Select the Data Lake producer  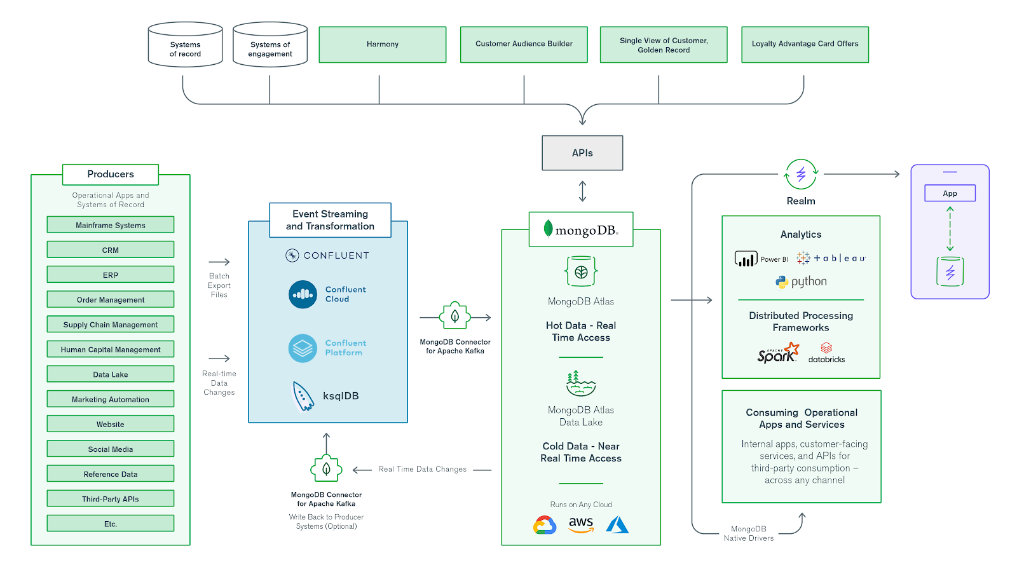pos(111,374)
